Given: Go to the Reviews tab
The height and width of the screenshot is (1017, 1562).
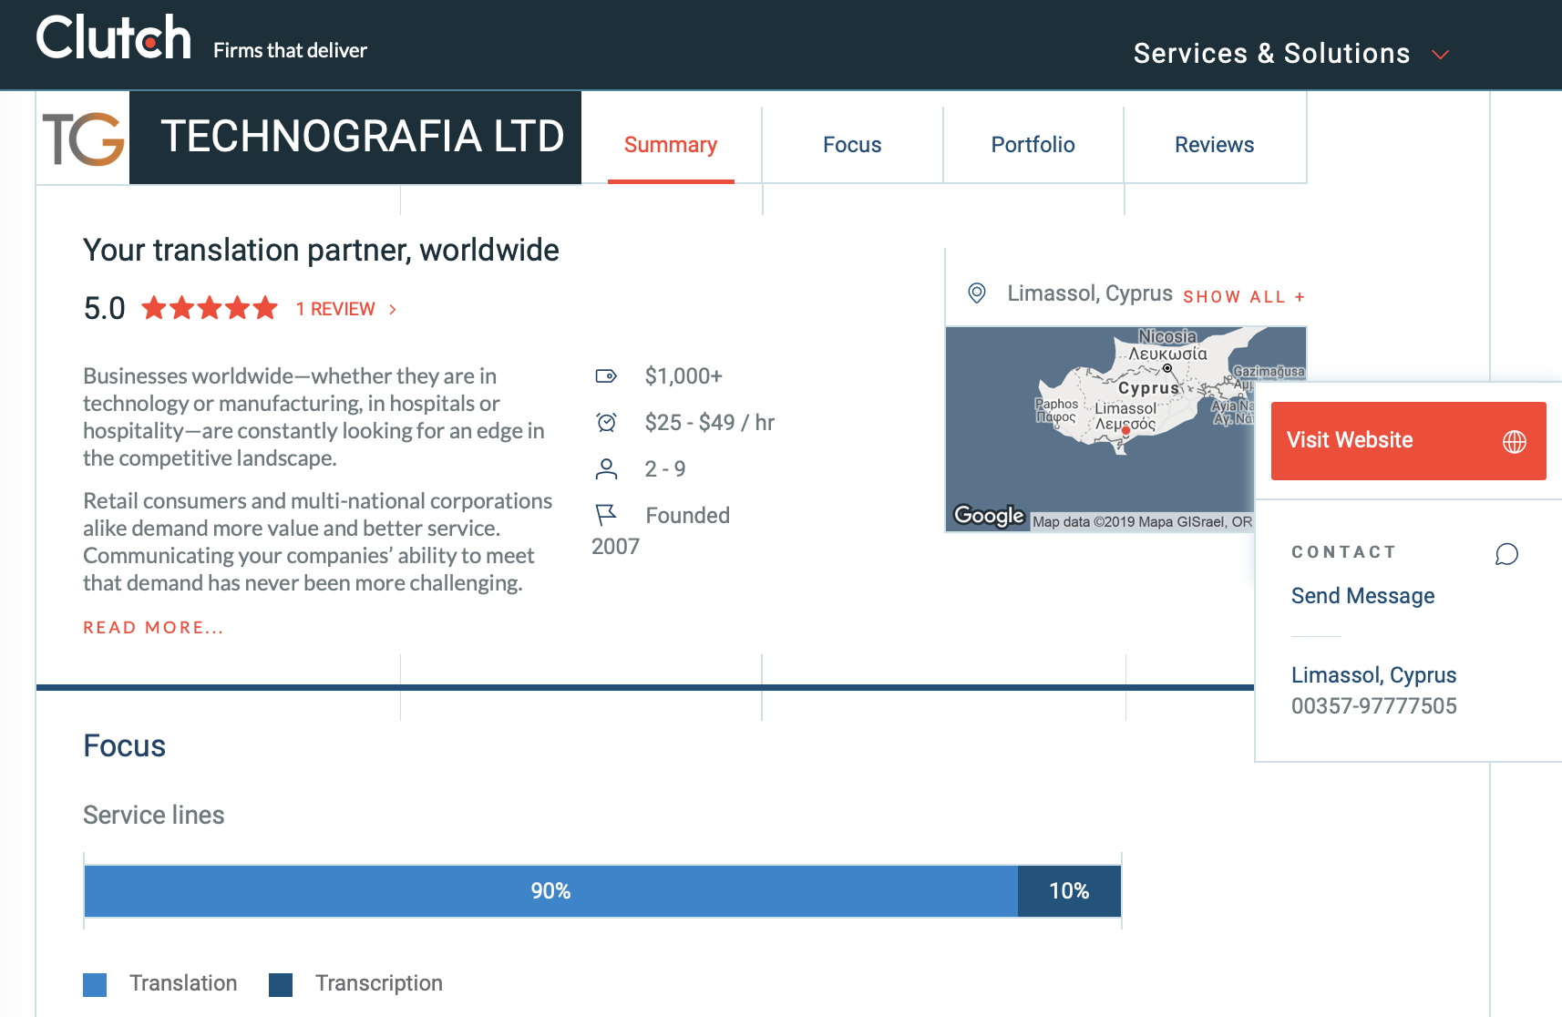Looking at the screenshot, I should click(1214, 145).
